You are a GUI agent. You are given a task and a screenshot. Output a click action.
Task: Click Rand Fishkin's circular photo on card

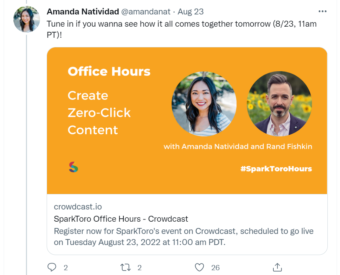point(279,104)
